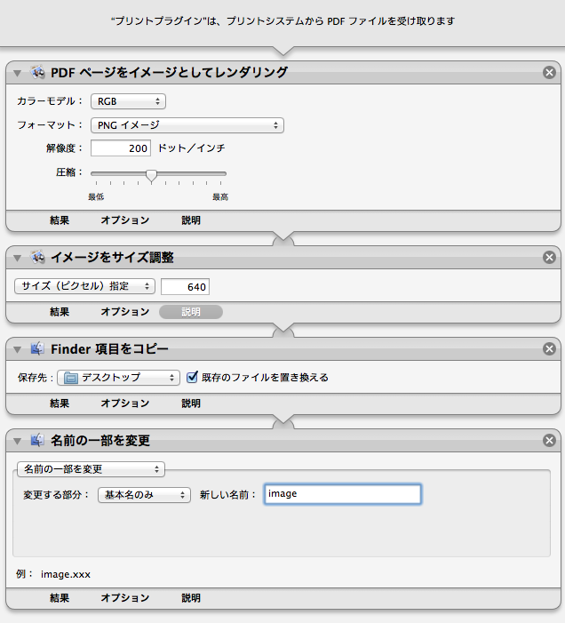Image resolution: width=565 pixels, height=623 pixels.
Task: Uncheck 既存のファイルを置き換える checkbox
Action: coord(192,377)
